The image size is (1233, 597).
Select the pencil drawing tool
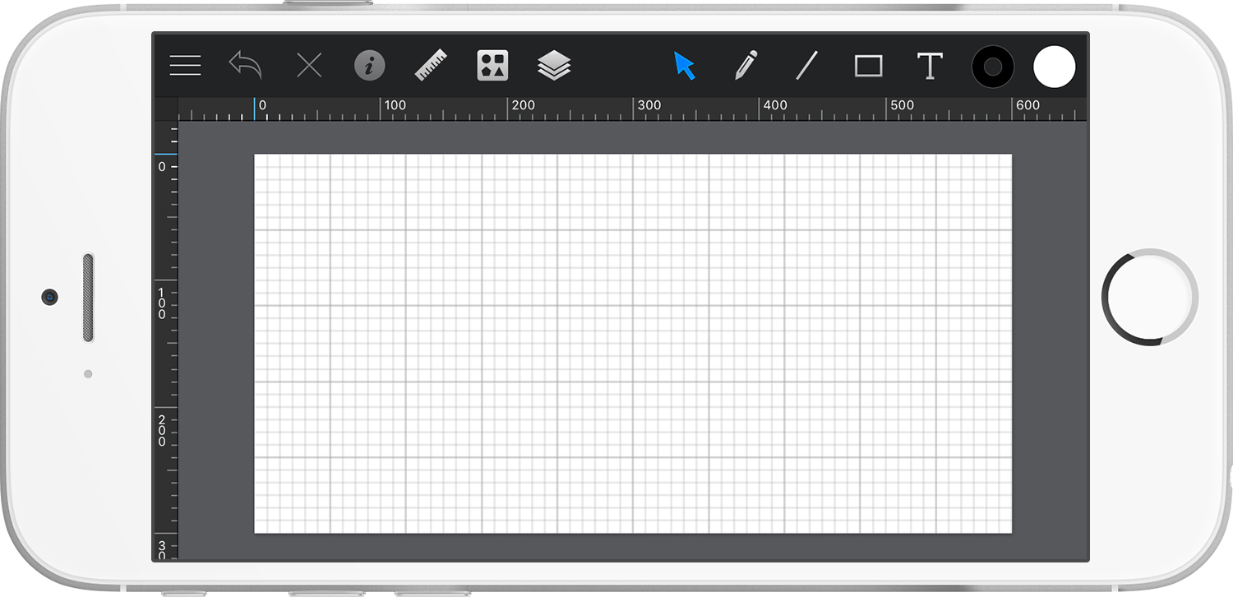[x=746, y=65]
